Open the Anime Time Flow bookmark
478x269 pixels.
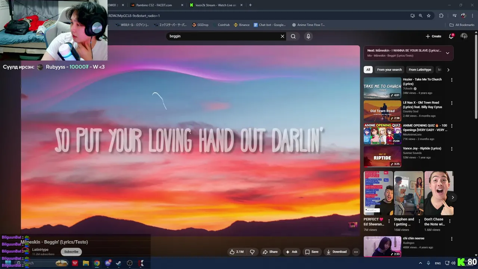pyautogui.click(x=308, y=25)
